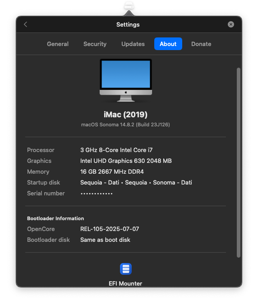
Task: Select the macOS Sonoma 14.8.2 build text
Action: (x=125, y=125)
